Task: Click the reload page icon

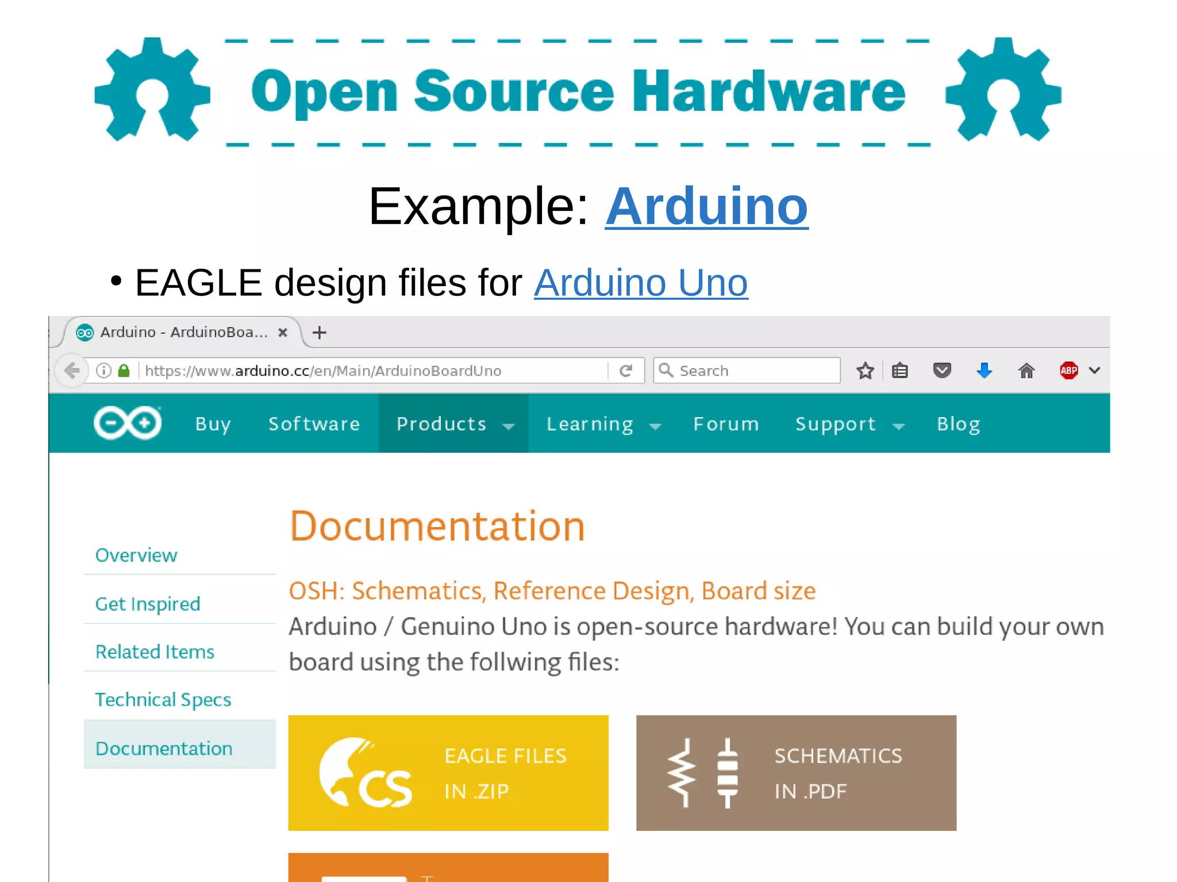Action: click(626, 371)
